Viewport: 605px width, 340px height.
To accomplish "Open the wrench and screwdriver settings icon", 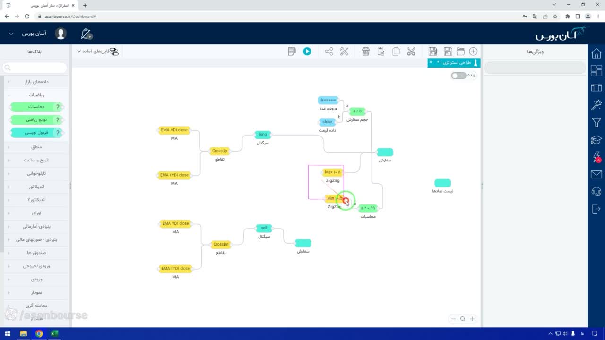I will [344, 51].
